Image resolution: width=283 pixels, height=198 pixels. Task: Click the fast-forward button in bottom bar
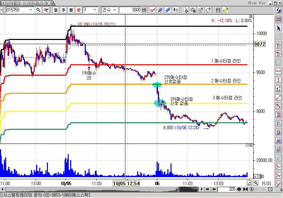[x=214, y=189]
